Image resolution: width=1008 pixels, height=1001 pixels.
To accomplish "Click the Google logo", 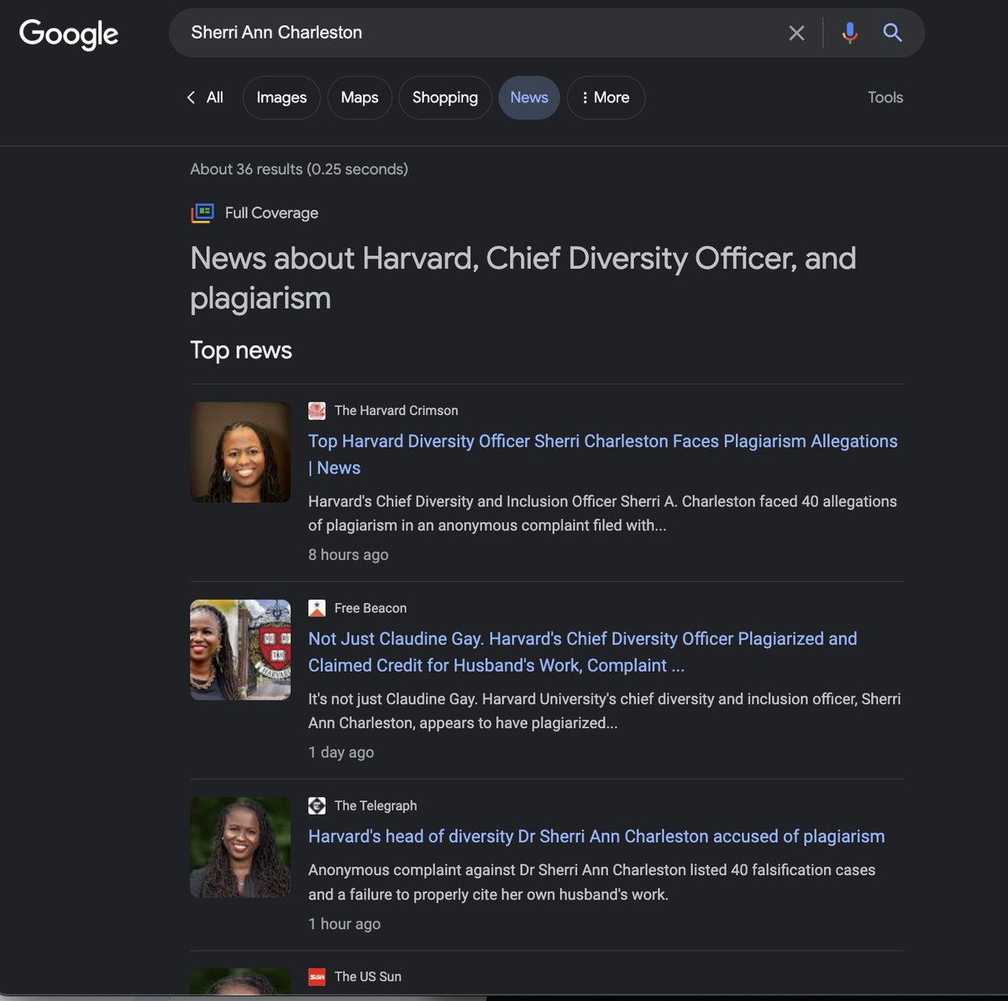I will [69, 34].
